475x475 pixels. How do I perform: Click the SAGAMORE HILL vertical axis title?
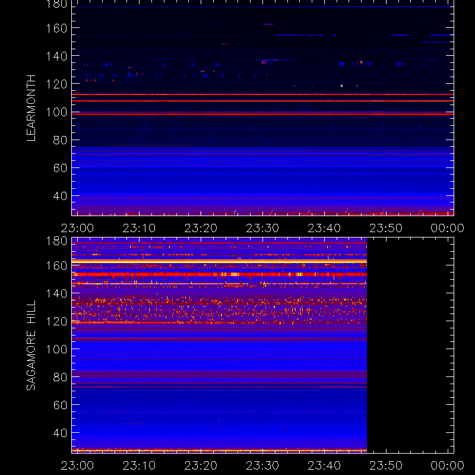click(31, 345)
